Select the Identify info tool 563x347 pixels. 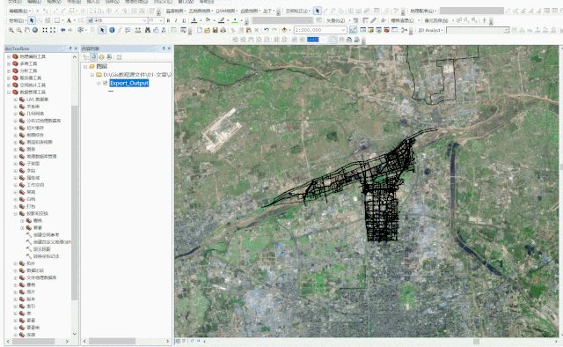(112, 30)
